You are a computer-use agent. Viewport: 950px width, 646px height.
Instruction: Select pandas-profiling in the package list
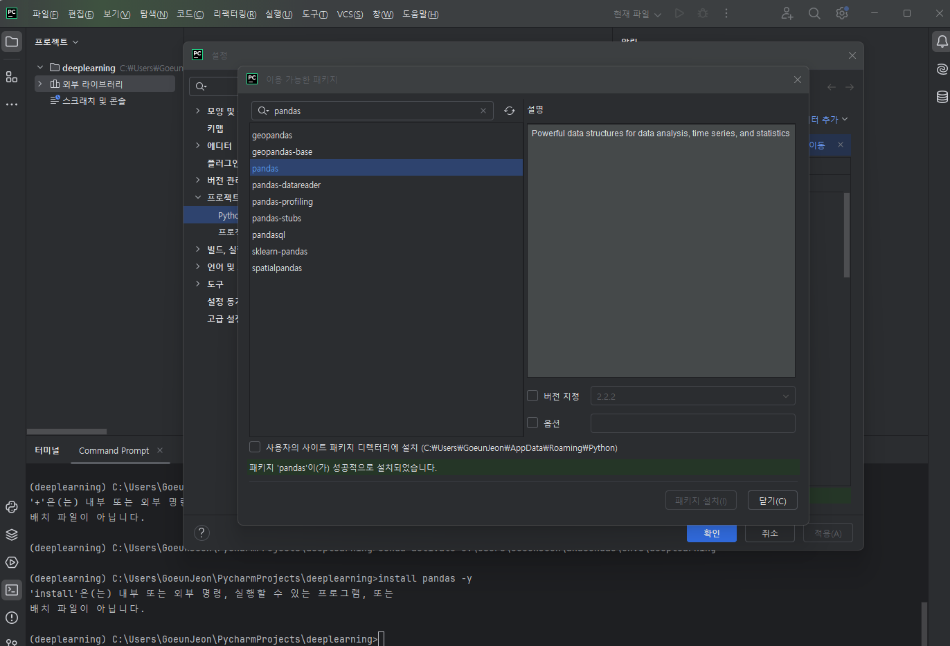click(386, 201)
